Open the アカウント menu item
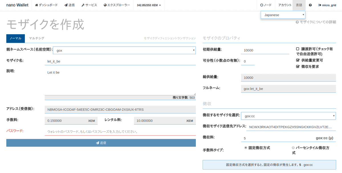 (285, 5)
